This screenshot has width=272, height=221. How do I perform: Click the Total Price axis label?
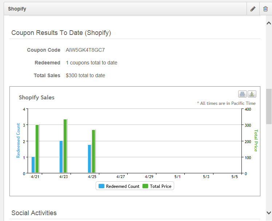[256, 141]
